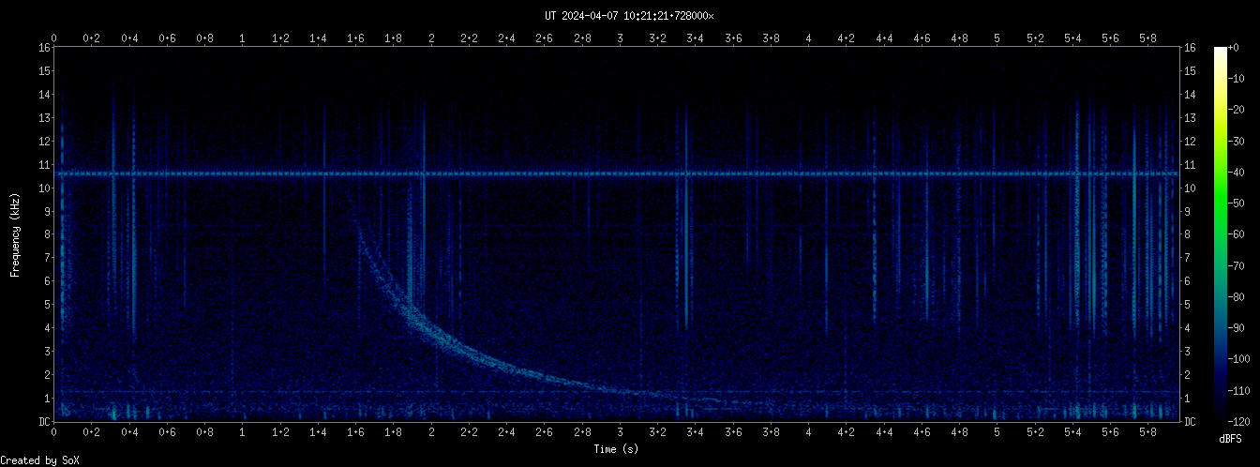Click the DC label on the left frequency axis
1260x467 pixels.
(x=44, y=422)
